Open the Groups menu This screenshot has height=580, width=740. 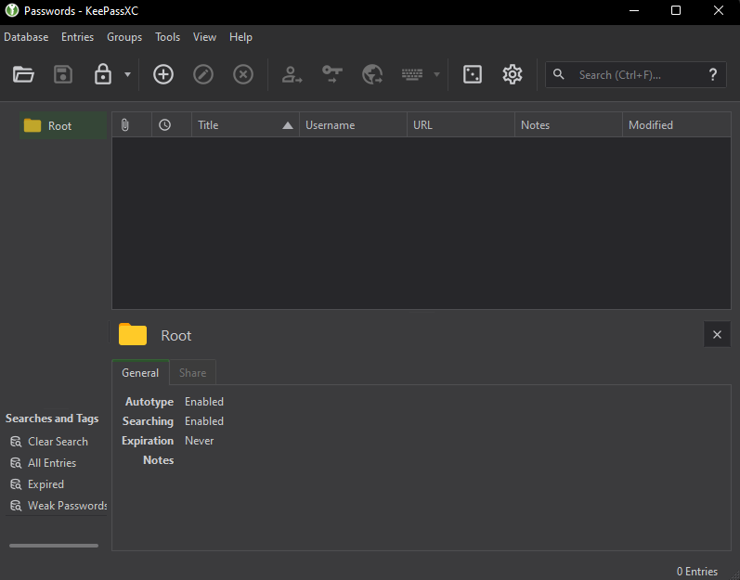coord(124,37)
